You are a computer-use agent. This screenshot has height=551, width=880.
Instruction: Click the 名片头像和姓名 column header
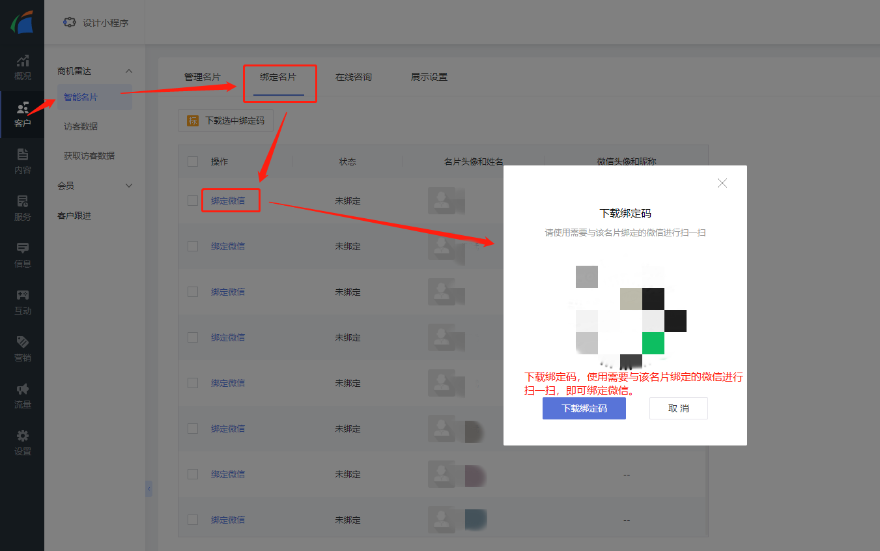coord(474,162)
